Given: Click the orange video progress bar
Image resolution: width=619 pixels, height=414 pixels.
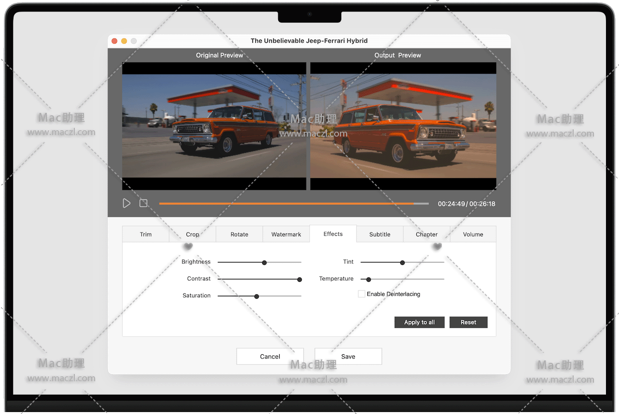Looking at the screenshot, I should 286,204.
